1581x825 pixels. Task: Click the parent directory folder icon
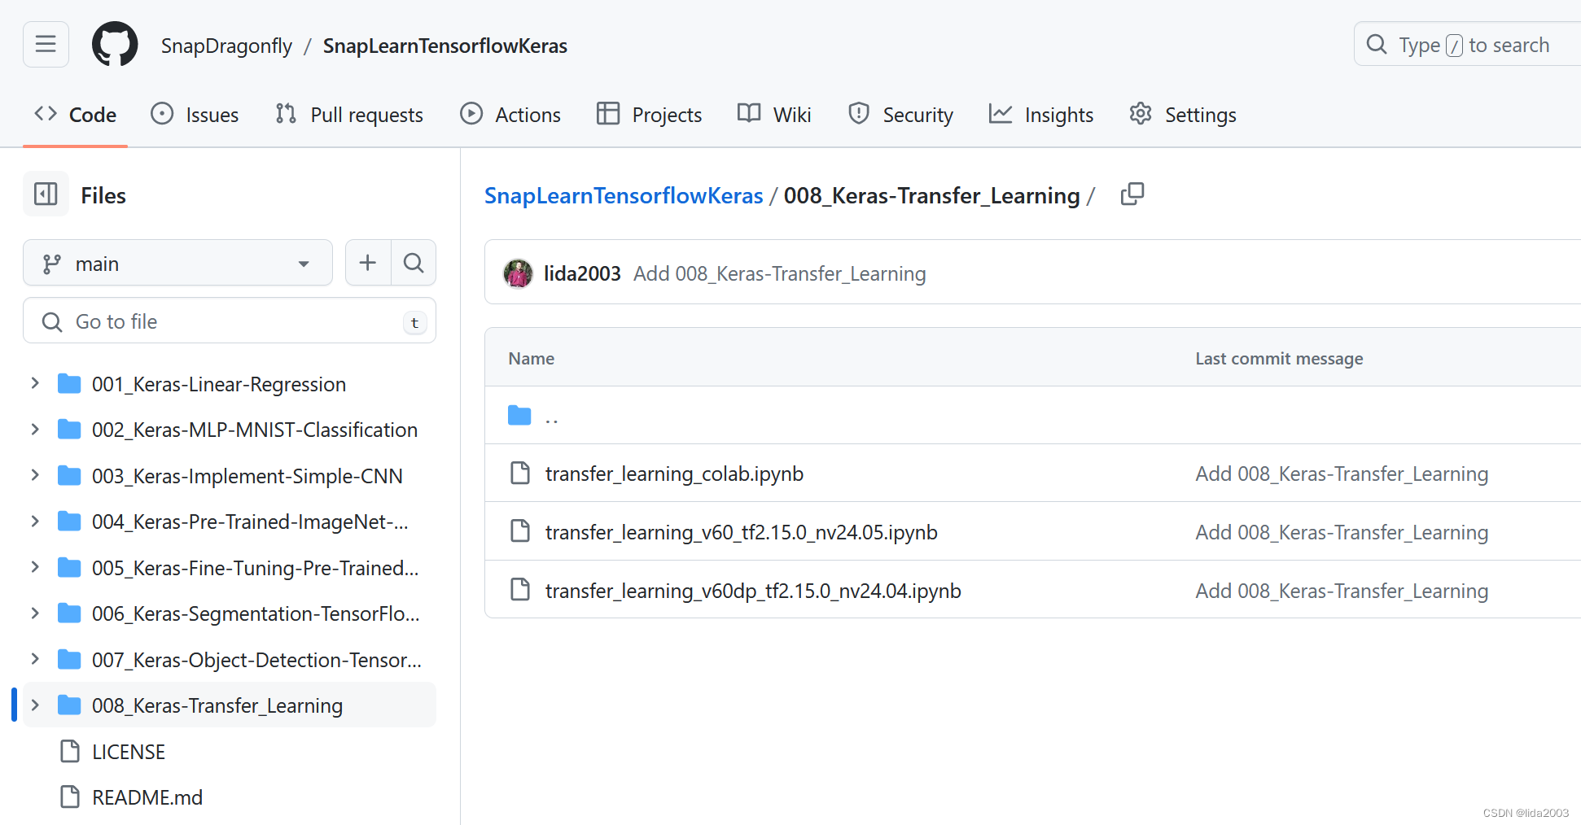coord(519,416)
